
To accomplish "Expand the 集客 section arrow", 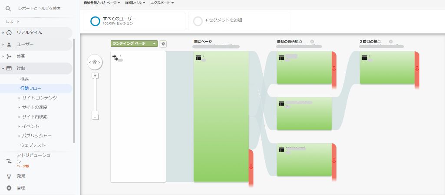I will (3, 56).
